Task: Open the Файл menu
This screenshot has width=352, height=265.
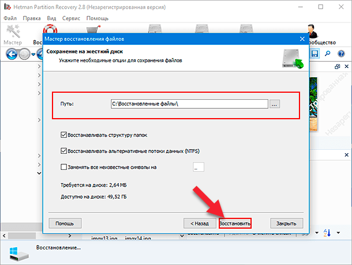Action: point(10,18)
